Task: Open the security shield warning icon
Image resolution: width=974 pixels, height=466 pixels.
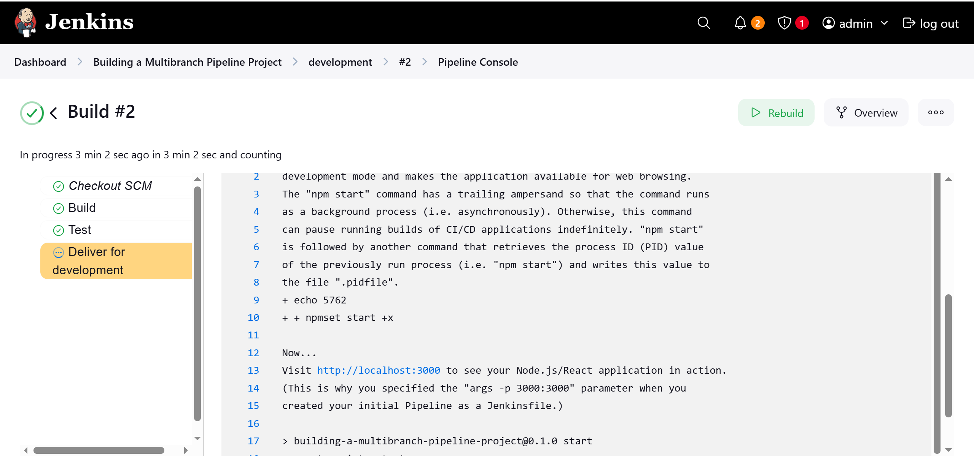Action: [x=784, y=23]
